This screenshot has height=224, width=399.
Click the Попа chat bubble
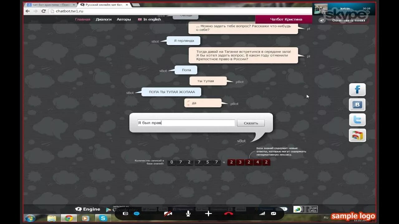[x=186, y=70]
